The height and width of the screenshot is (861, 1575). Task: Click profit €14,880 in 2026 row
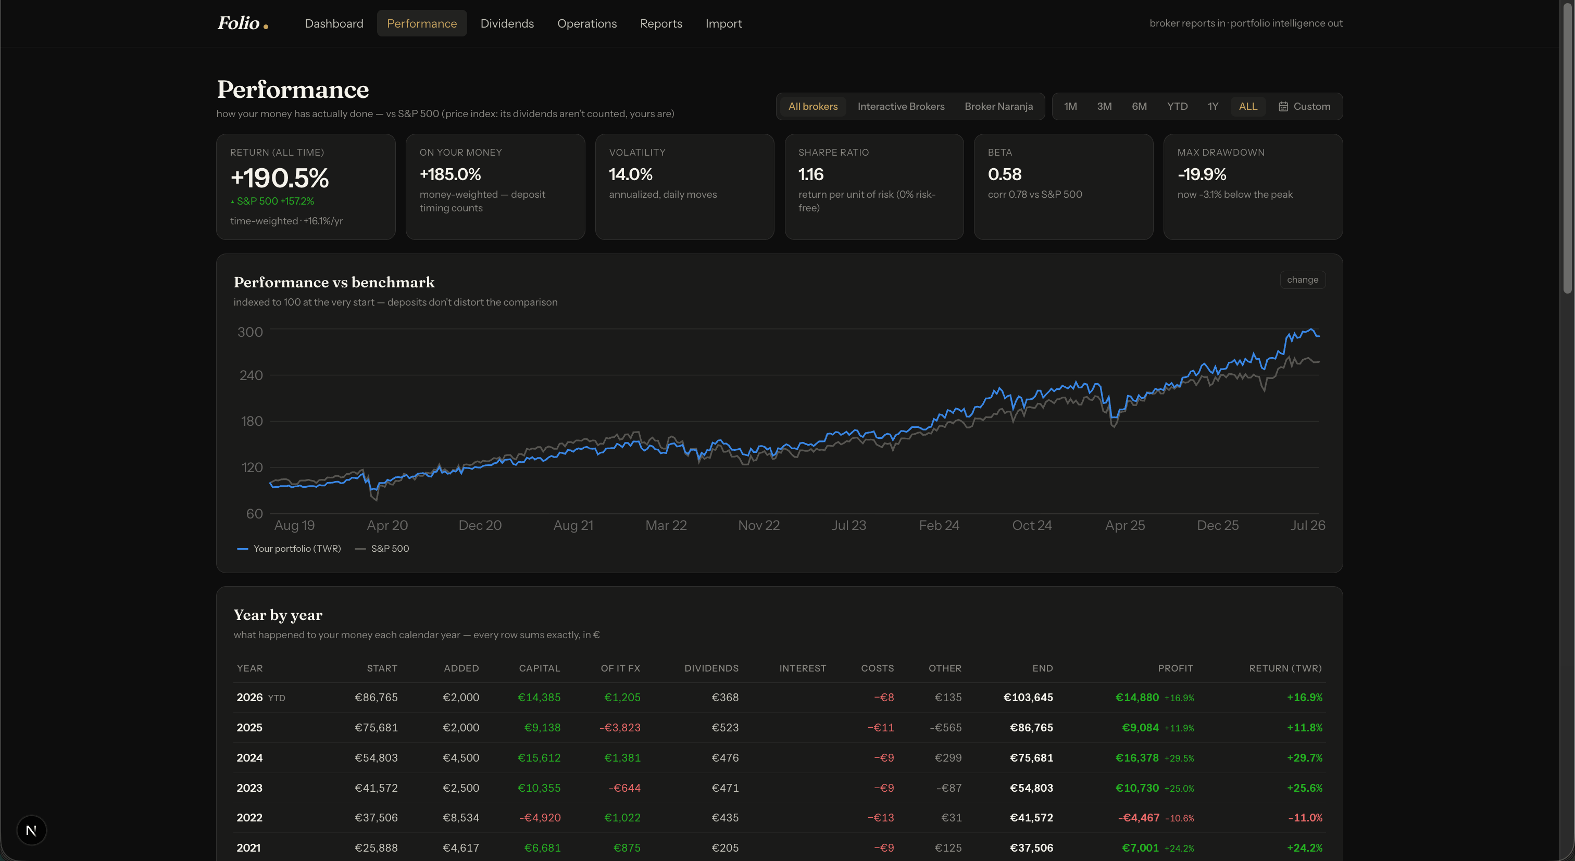1137,698
